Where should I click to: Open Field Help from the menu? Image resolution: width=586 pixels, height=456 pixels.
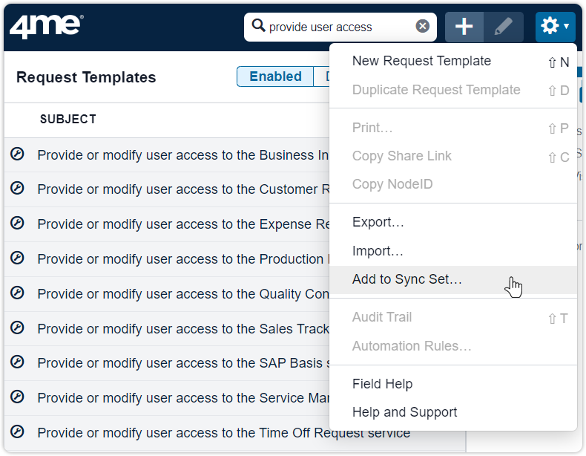pyautogui.click(x=453, y=384)
